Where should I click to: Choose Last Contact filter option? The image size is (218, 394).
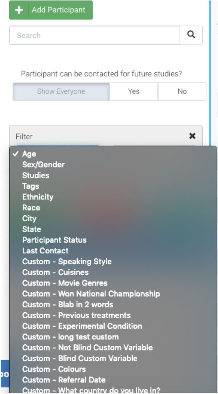45,250
